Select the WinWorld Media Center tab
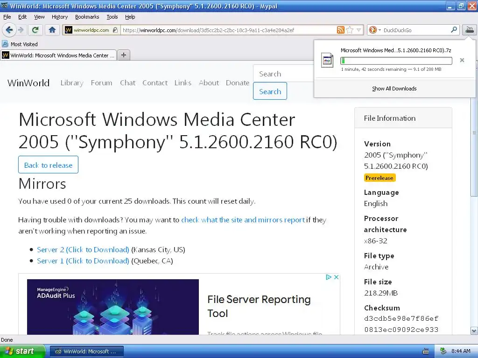 [58, 55]
